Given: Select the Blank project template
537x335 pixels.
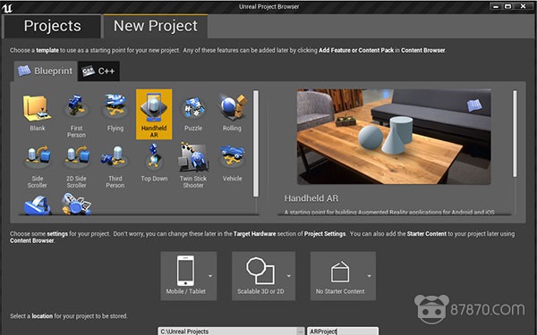Looking at the screenshot, I should (x=38, y=113).
